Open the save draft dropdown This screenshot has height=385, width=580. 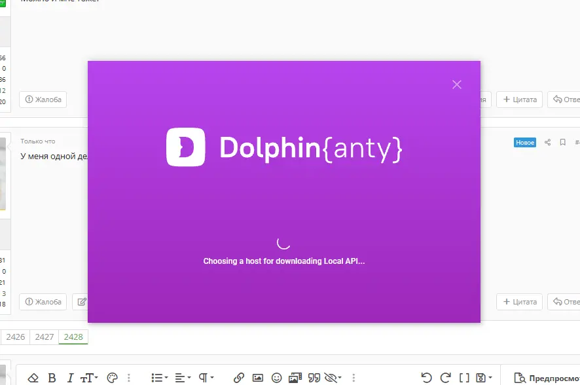point(484,378)
